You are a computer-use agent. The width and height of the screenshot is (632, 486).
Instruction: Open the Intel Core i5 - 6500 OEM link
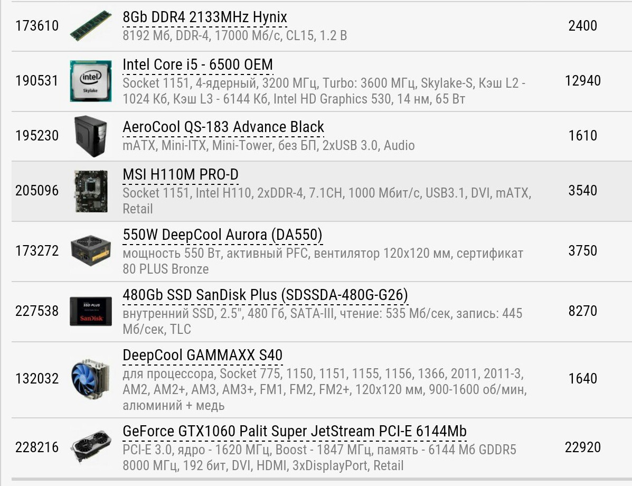(x=198, y=64)
